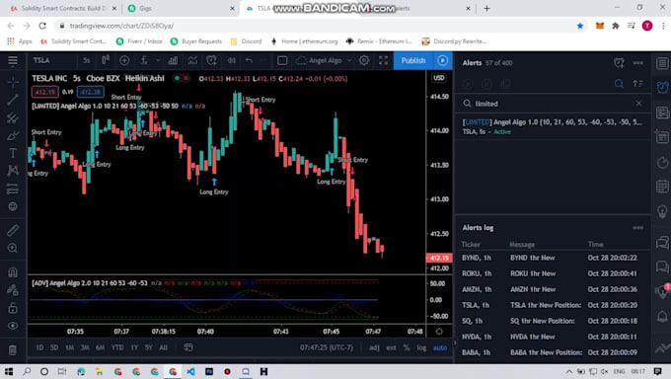This screenshot has height=379, width=671.
Task: Select the 1Y date range
Action: pyautogui.click(x=134, y=347)
